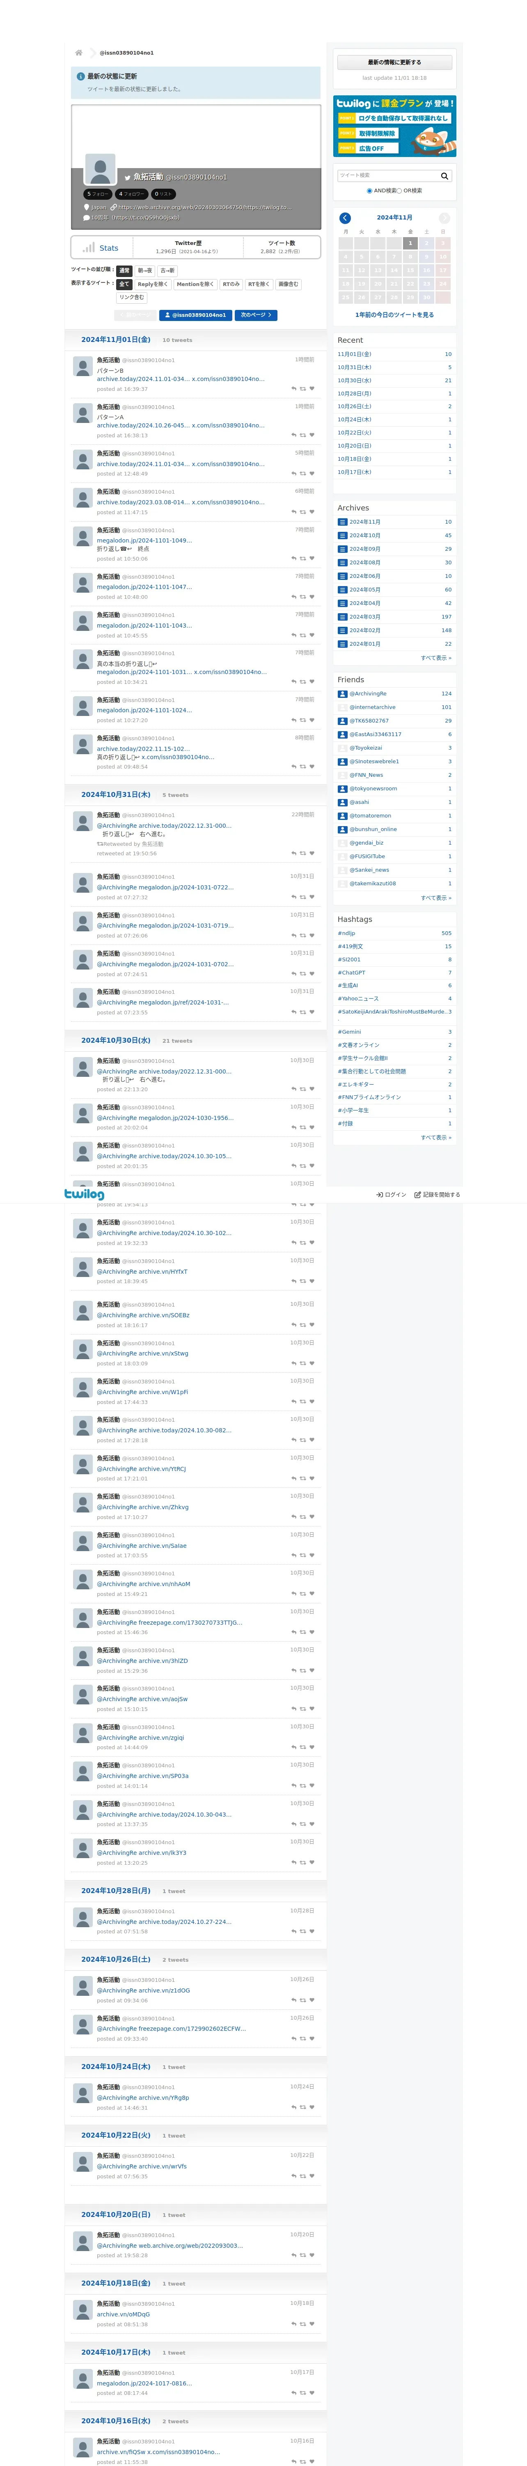527x2466 pixels.
Task: Click heart icon on tweet posted 10:50:06
Action: [312, 559]
